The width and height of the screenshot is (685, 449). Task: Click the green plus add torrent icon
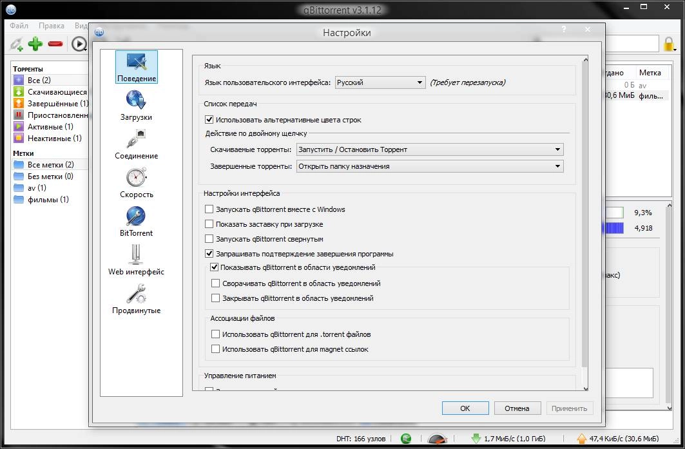pos(35,44)
